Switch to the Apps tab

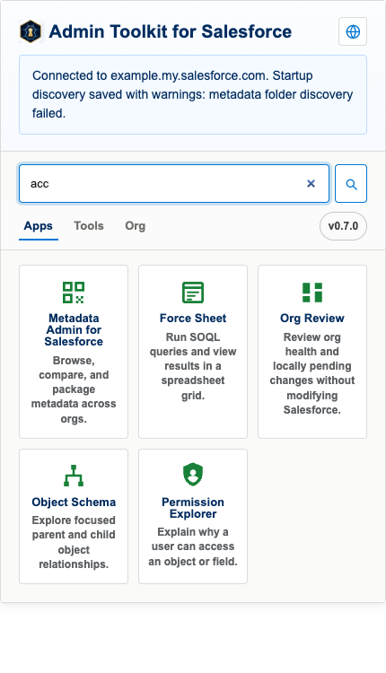tap(39, 226)
